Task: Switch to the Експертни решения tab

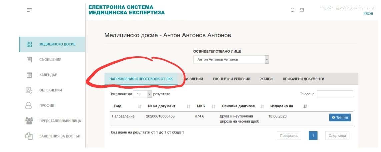Action: [232, 79]
